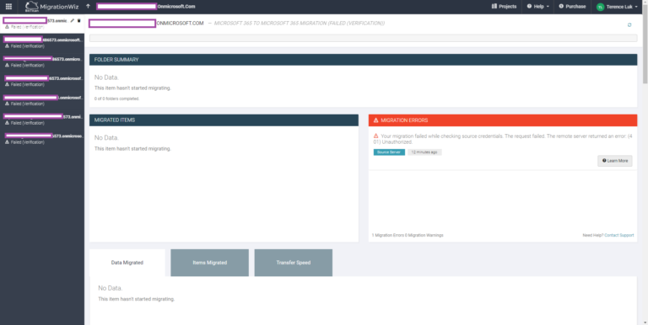This screenshot has width=648, height=325.
Task: Click the TL user avatar
Action: (600, 7)
